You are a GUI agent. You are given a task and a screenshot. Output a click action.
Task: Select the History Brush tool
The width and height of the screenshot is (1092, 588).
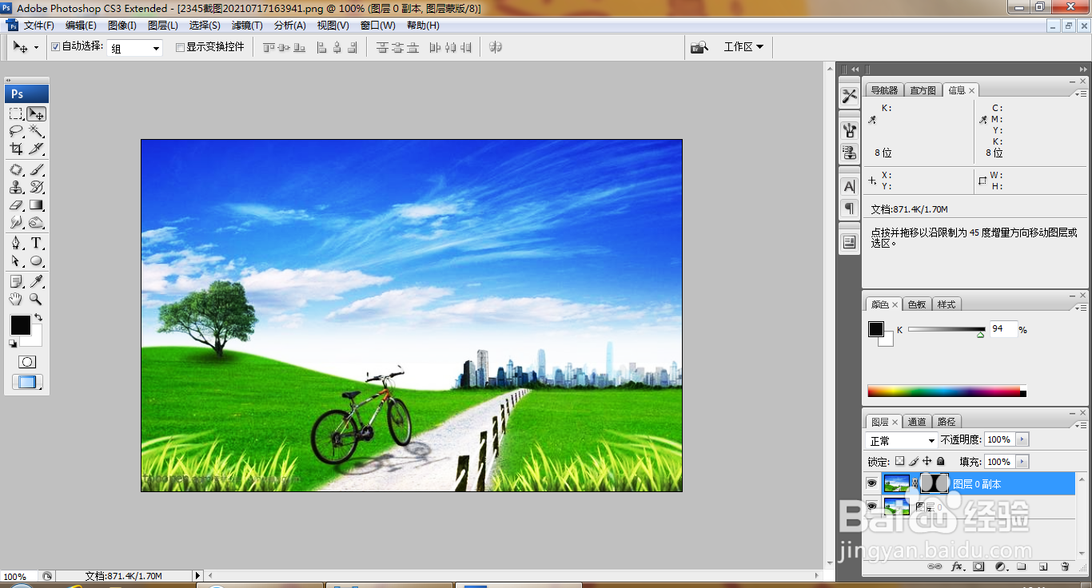point(37,188)
